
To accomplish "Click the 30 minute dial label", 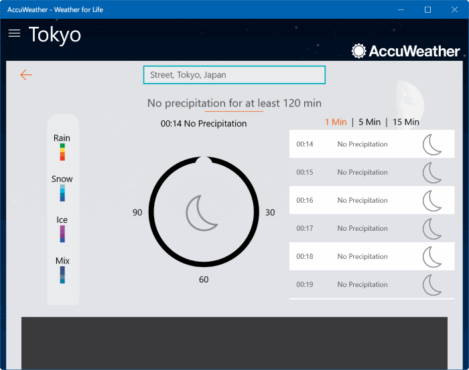I will click(x=270, y=212).
